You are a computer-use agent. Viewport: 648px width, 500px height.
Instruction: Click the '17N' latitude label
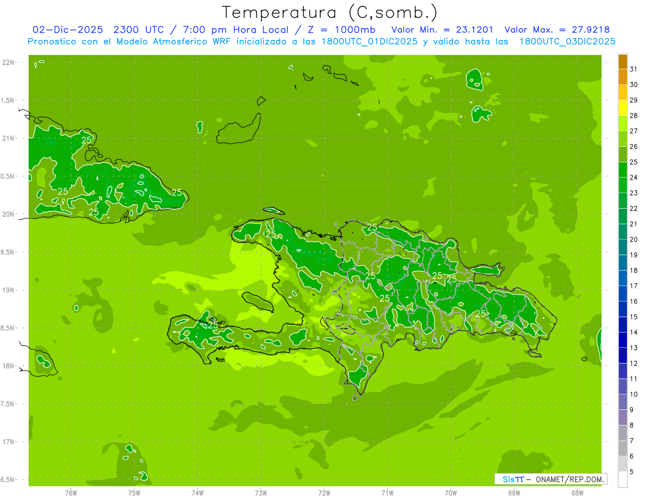point(9,442)
